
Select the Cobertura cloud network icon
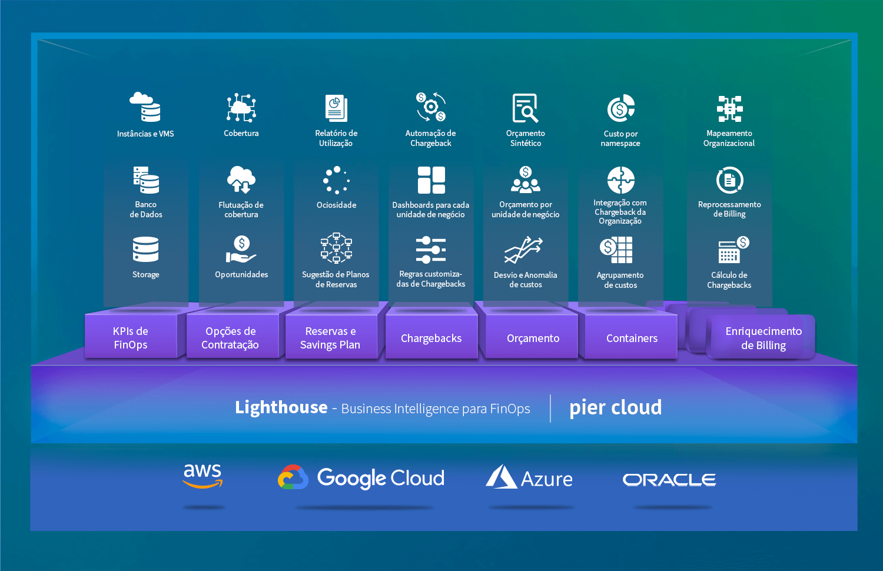tap(241, 107)
